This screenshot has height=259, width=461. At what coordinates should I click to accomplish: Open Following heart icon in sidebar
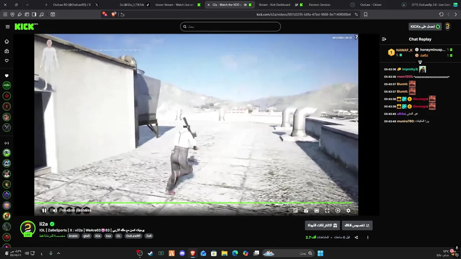click(6, 61)
